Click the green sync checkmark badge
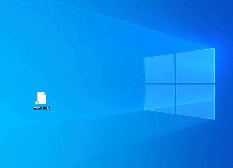The width and height of the screenshot is (233, 168). pos(37,103)
